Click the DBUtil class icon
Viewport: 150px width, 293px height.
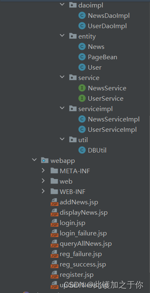(82, 150)
